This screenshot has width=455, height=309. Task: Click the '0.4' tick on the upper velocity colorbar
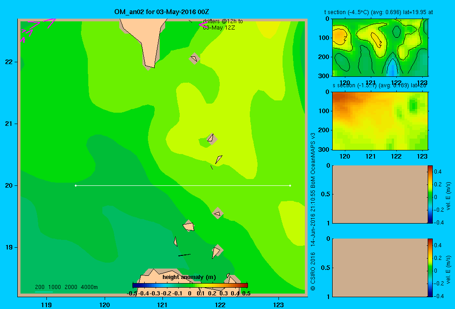438,172
